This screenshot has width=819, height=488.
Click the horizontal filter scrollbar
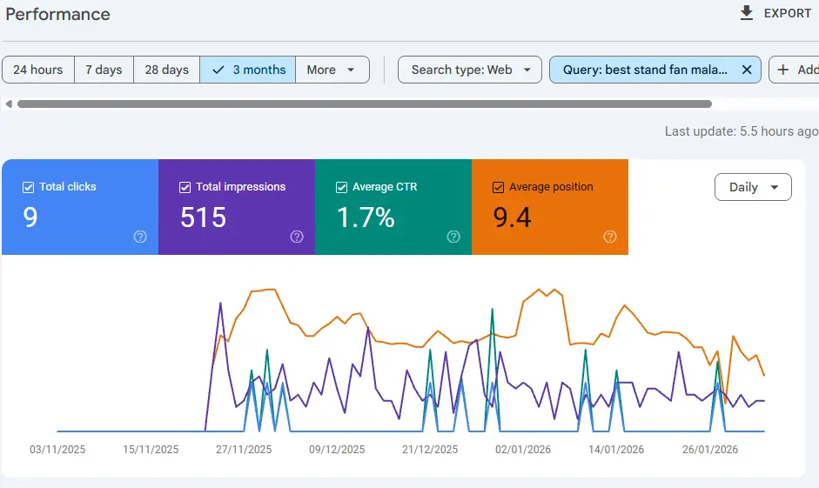(364, 104)
